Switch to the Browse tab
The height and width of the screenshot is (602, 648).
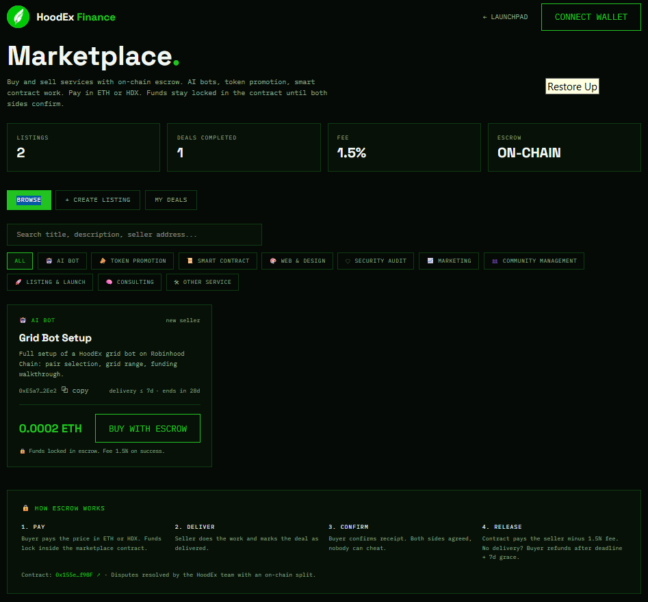pyautogui.click(x=29, y=200)
